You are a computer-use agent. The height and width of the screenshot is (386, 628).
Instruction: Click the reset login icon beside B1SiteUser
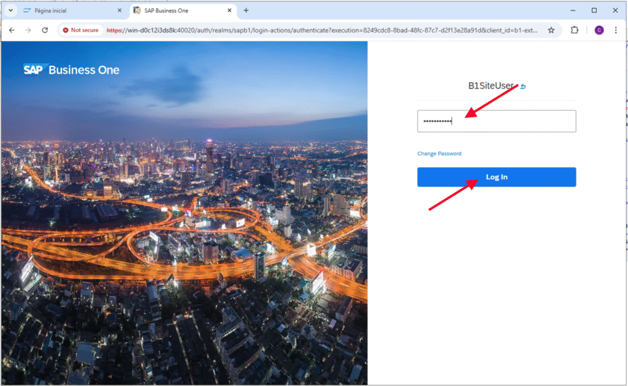523,87
